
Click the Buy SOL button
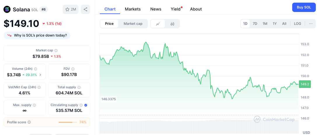click(x=304, y=8)
